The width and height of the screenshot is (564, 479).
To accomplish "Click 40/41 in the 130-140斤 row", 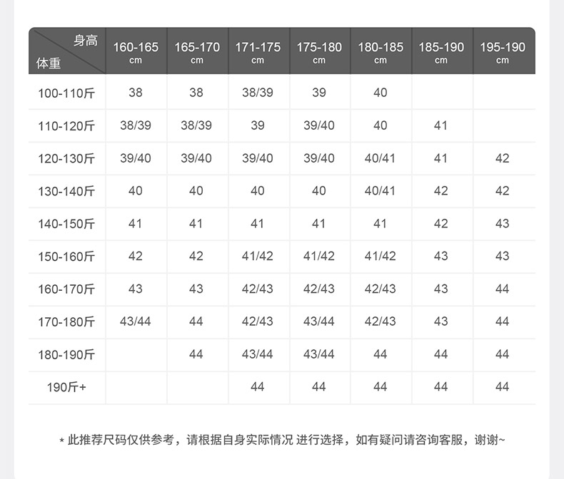I will pos(380,190).
